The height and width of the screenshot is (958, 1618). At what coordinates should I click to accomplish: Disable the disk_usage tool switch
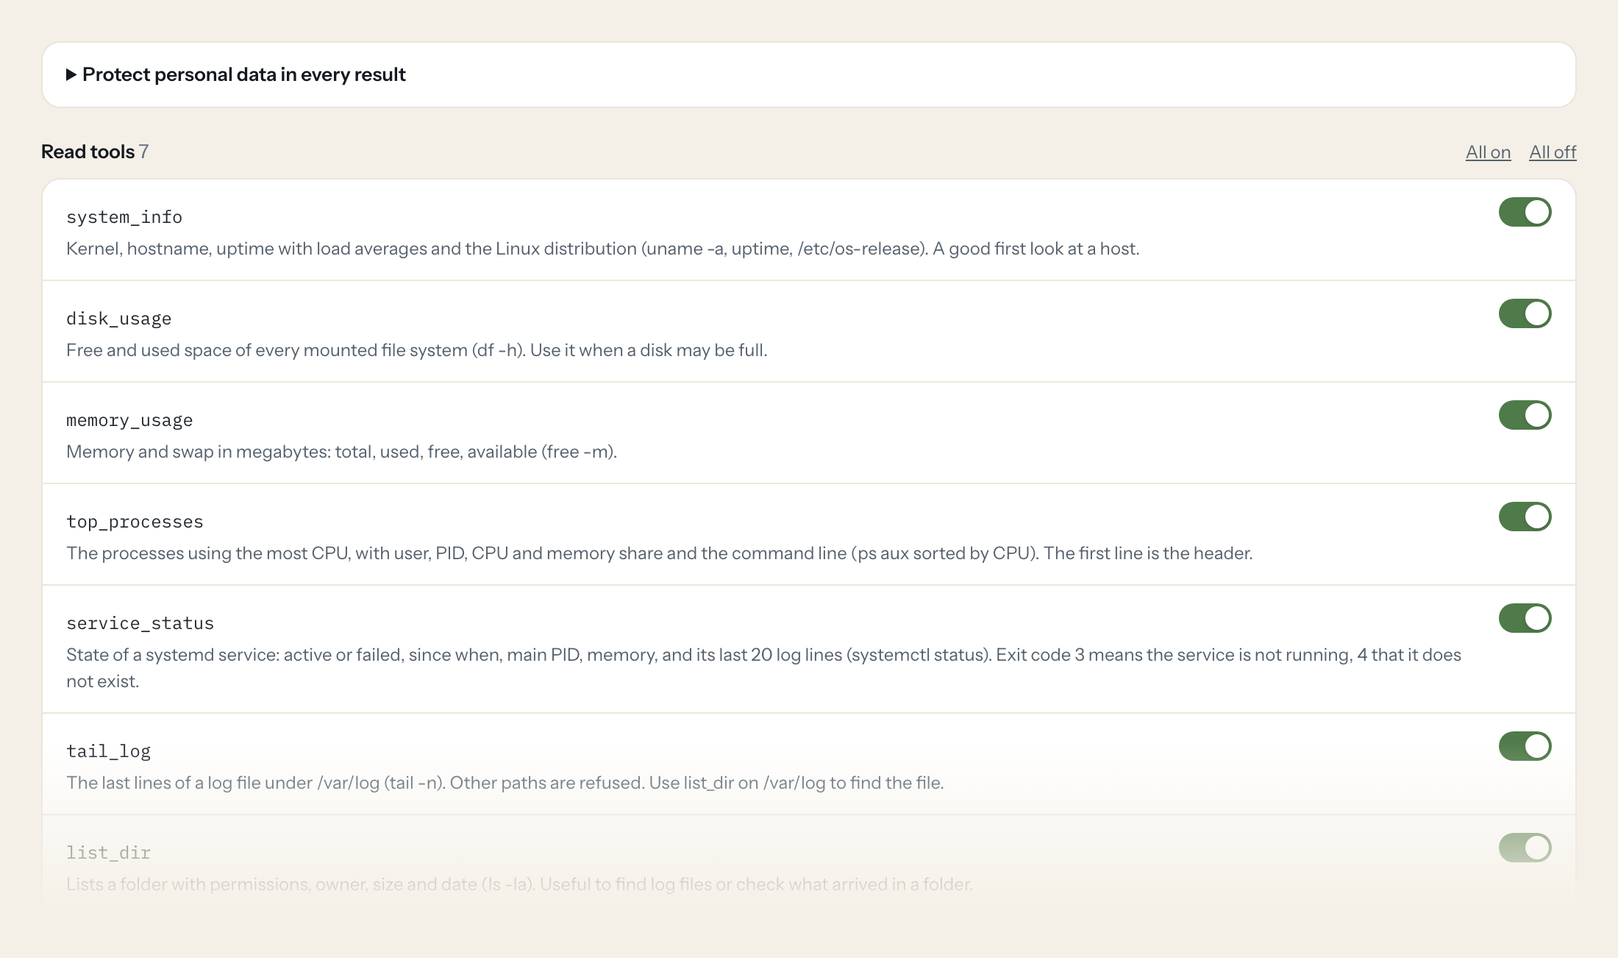[1525, 313]
